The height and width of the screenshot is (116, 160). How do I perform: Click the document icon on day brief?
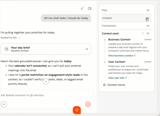click(x=6, y=49)
